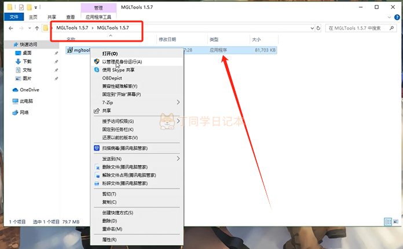Switch to large icons view icon

395,222
